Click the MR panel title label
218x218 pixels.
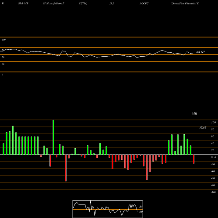(194, 113)
